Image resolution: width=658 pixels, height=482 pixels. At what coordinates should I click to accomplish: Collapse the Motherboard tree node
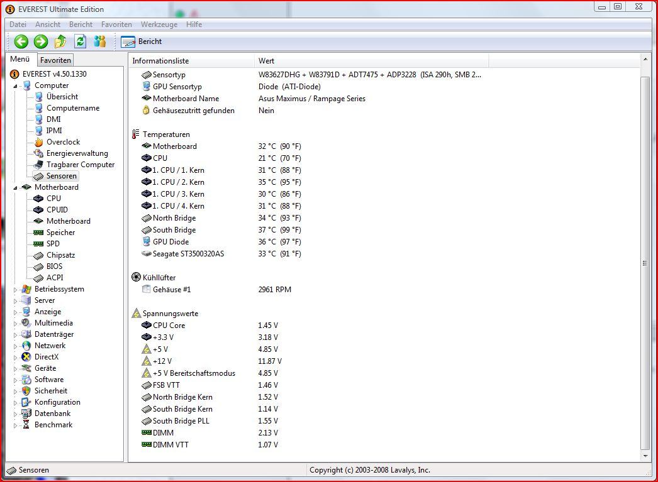click(15, 188)
